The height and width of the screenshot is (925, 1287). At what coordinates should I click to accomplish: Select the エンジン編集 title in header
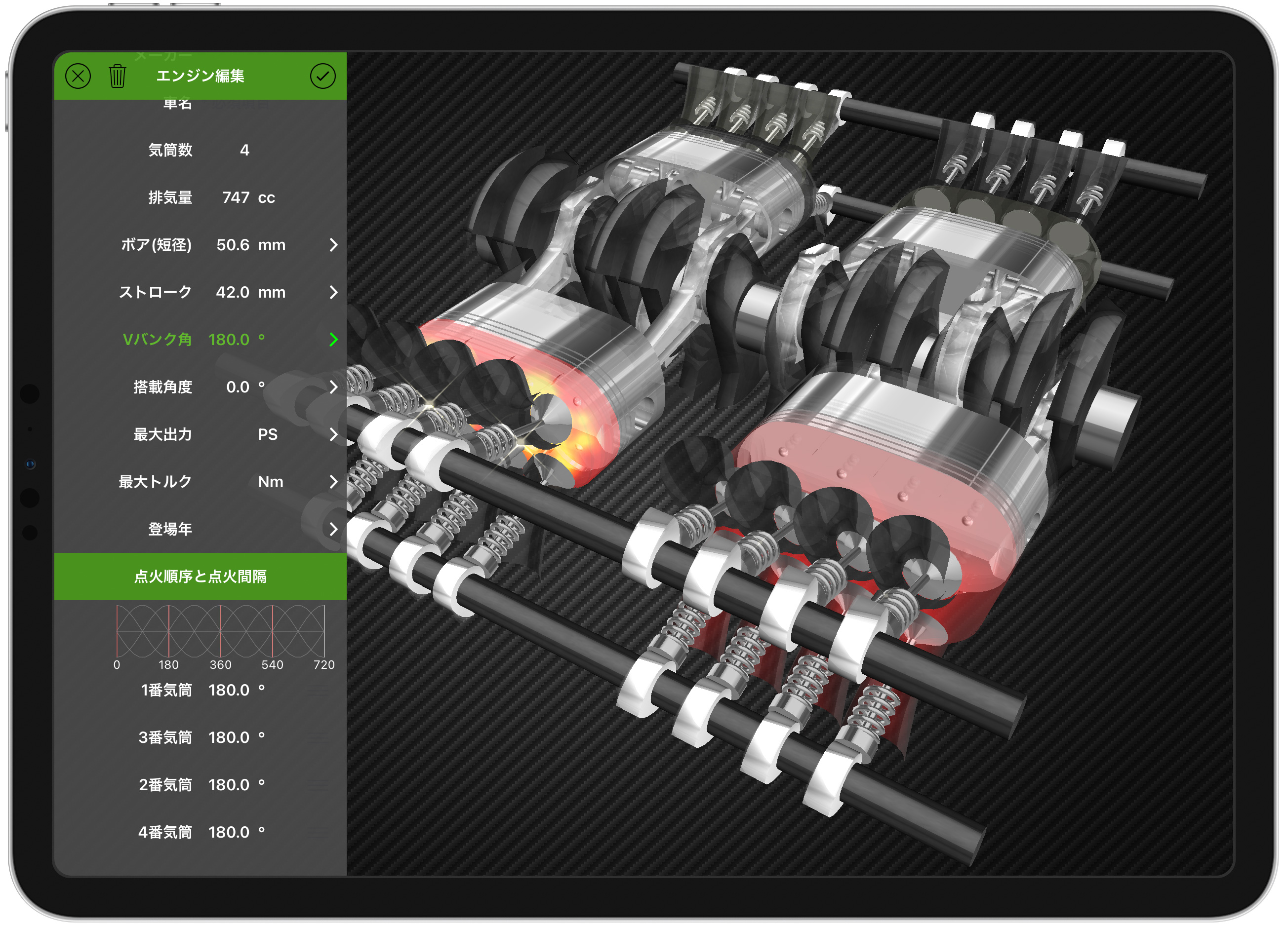pos(200,76)
